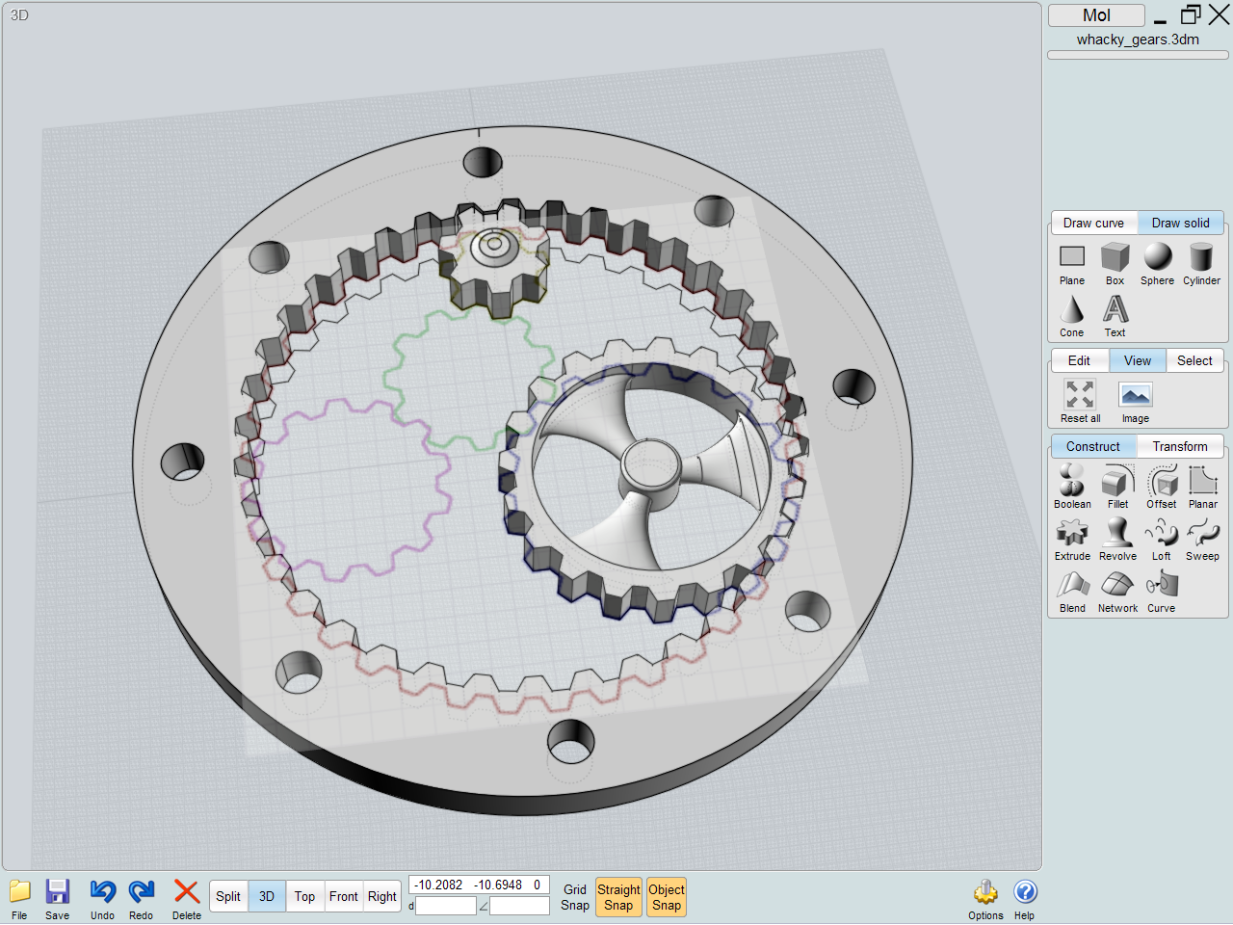Start a Boolean operation
Viewport: 1233px width, 925px height.
click(x=1071, y=485)
